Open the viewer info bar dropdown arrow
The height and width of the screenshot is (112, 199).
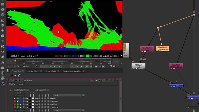(x=121, y=56)
